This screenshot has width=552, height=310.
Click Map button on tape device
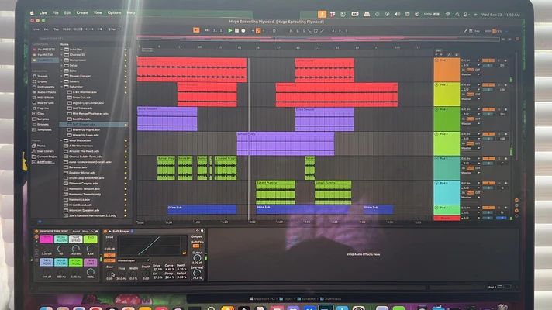pyautogui.click(x=85, y=232)
